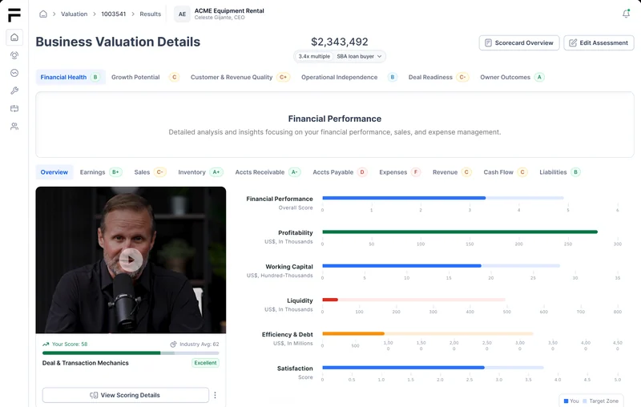The image size is (641, 407).
Task: Click the Liquidity red bar
Action: pos(330,300)
